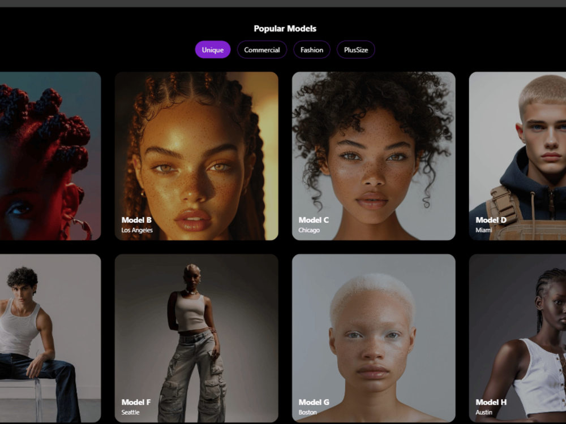Click the 'Model C' name label
566x424 pixels.
pyautogui.click(x=314, y=220)
